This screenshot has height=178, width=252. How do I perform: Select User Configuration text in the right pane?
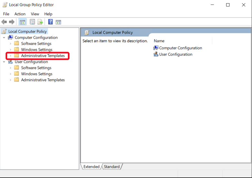click(x=176, y=54)
